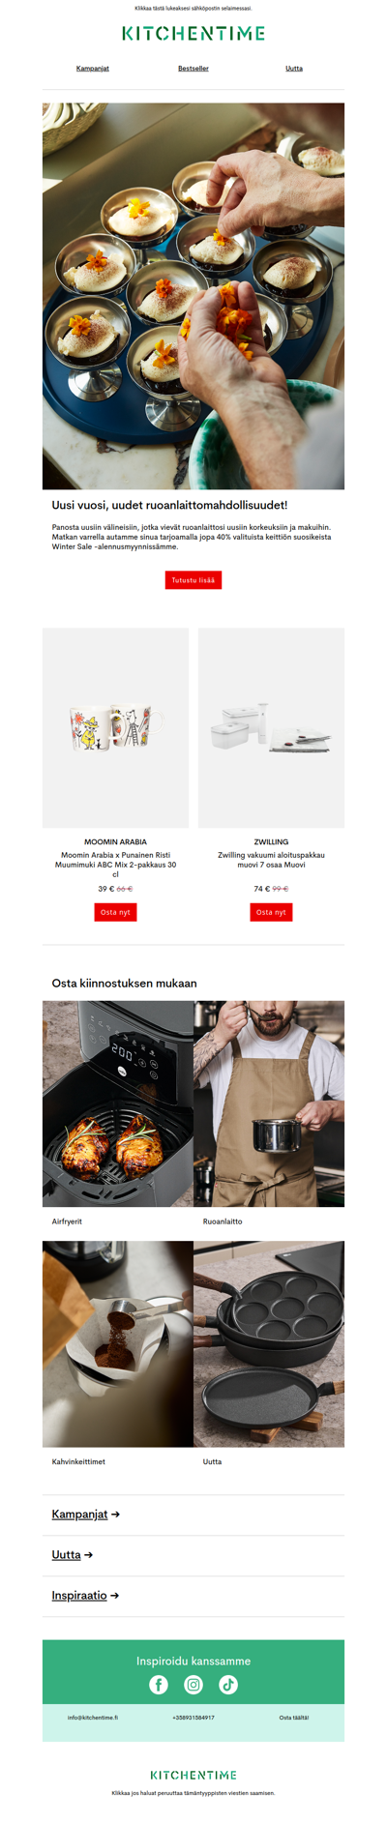Viewport: 387px width, 1824px height.
Task: Click the Kitchentime logo at the top
Action: 193,34
